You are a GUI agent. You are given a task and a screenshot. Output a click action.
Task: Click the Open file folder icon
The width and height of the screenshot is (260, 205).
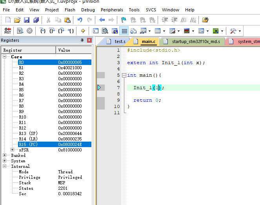17,20
